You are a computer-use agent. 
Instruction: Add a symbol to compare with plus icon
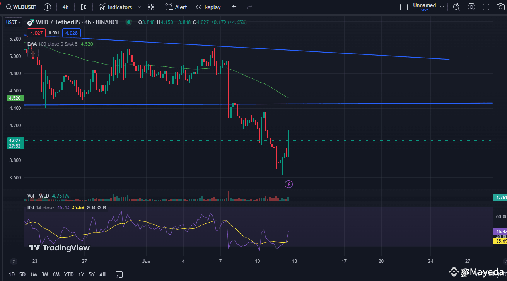click(x=46, y=7)
